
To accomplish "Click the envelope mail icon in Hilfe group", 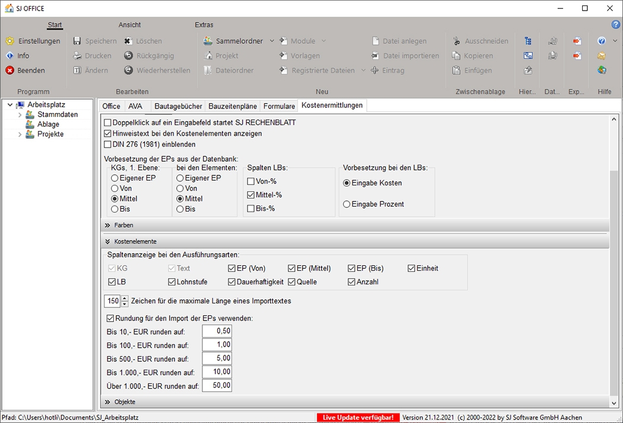I will (602, 56).
